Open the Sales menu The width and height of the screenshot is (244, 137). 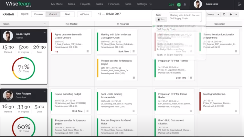click(x=71, y=4)
